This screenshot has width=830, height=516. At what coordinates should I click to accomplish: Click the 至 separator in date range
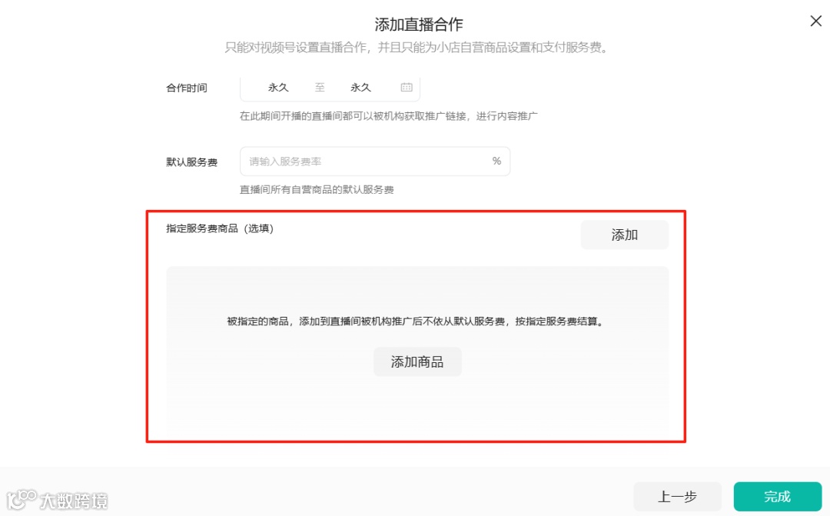click(320, 88)
